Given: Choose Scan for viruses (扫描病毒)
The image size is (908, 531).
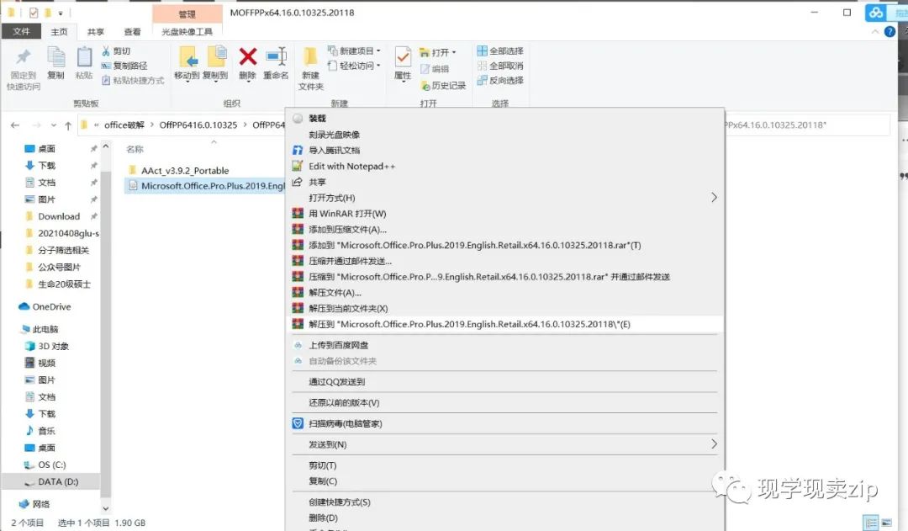Looking at the screenshot, I should point(504,424).
